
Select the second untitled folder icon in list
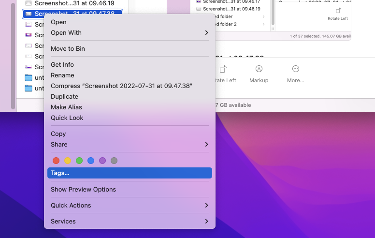[x=29, y=89]
